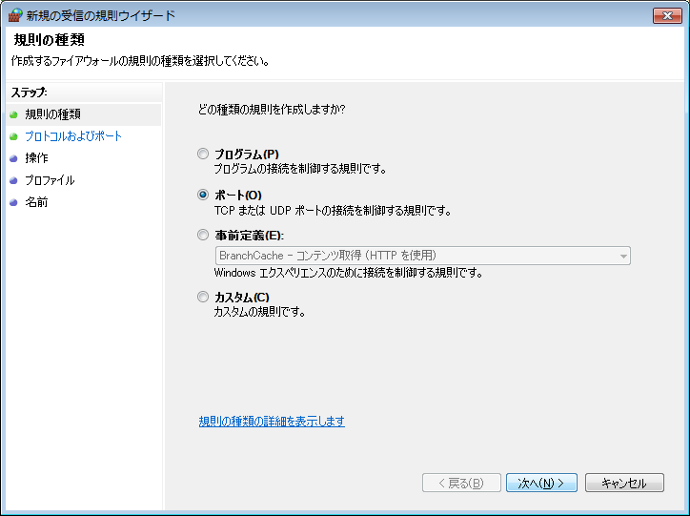Viewport: 690px width, 516px height.
Task: Select the カスタム(C) radio button
Action: pos(203,297)
